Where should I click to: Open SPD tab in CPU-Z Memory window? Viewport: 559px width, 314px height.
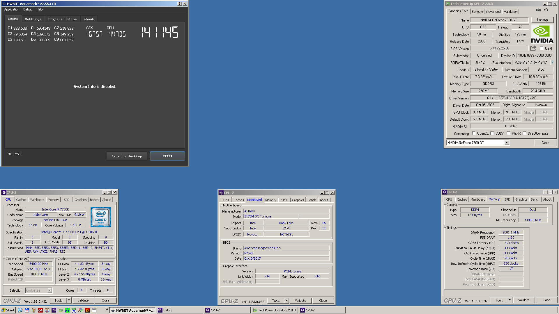(507, 199)
